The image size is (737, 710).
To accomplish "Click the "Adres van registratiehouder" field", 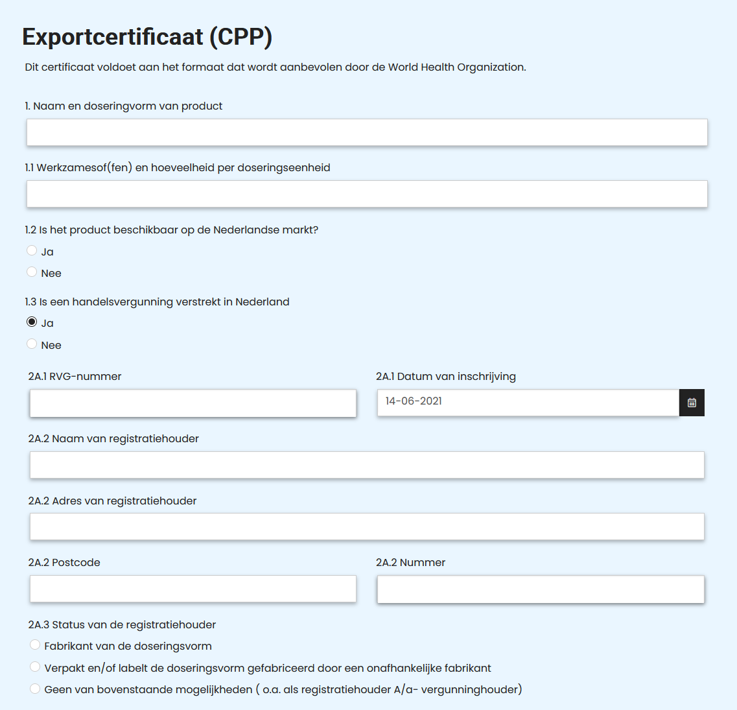I will 367,527.
